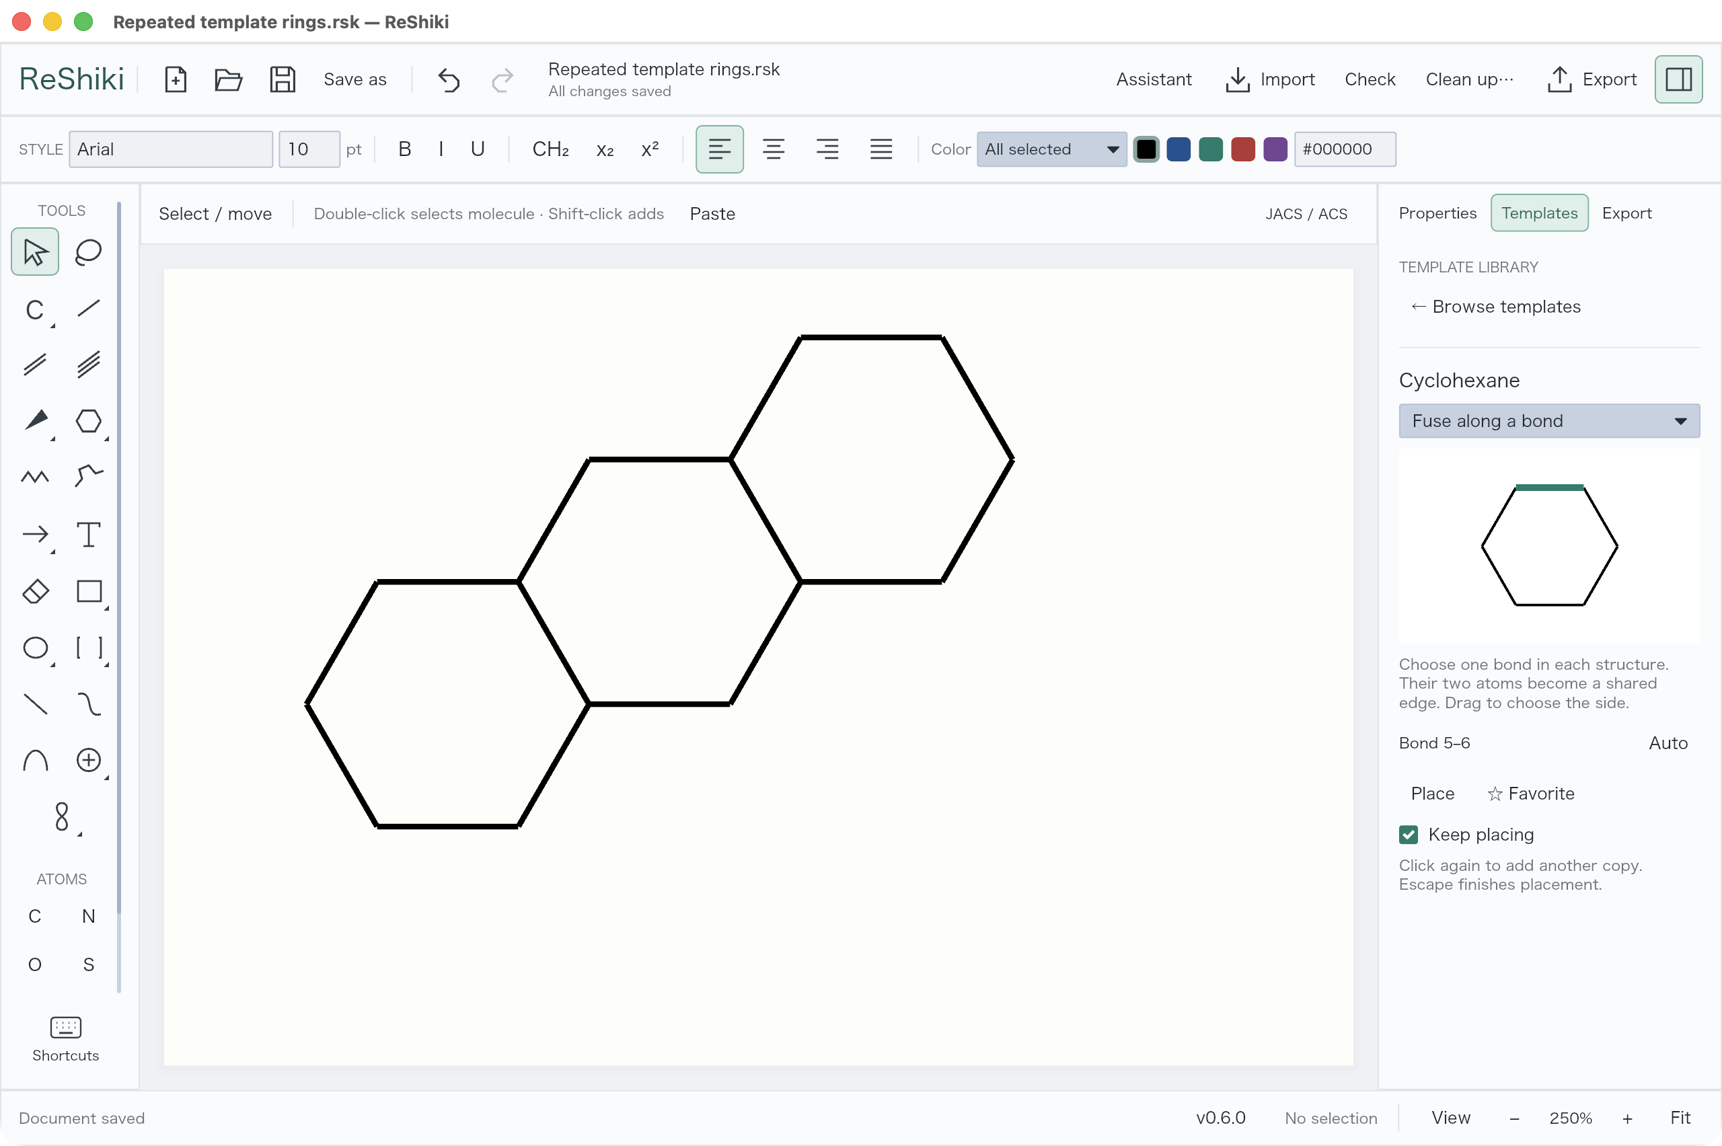Viewport: 1722px width, 1146px height.
Task: Select the double bond tool
Action: click(x=35, y=365)
